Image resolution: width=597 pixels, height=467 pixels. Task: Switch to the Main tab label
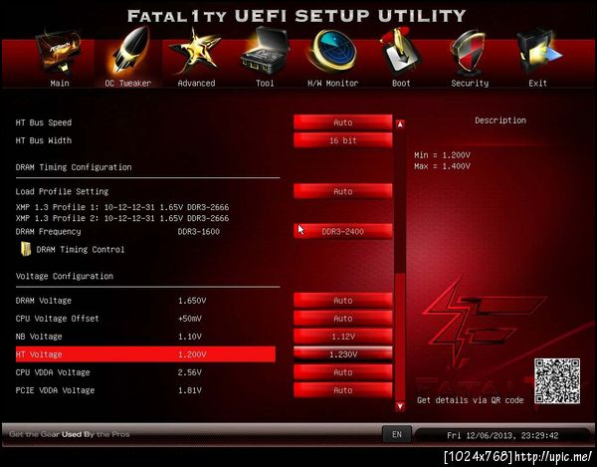[60, 83]
